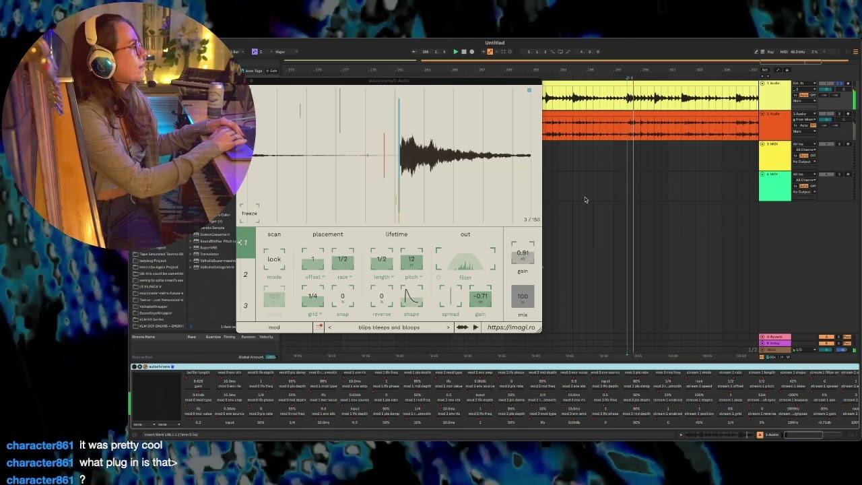Viewport: 862px width, 485px height.
Task: Open the grid dropdown arrow
Action: click(321, 314)
